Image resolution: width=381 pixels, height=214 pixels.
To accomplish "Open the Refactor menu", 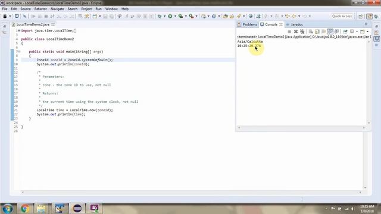I will click(x=40, y=9).
